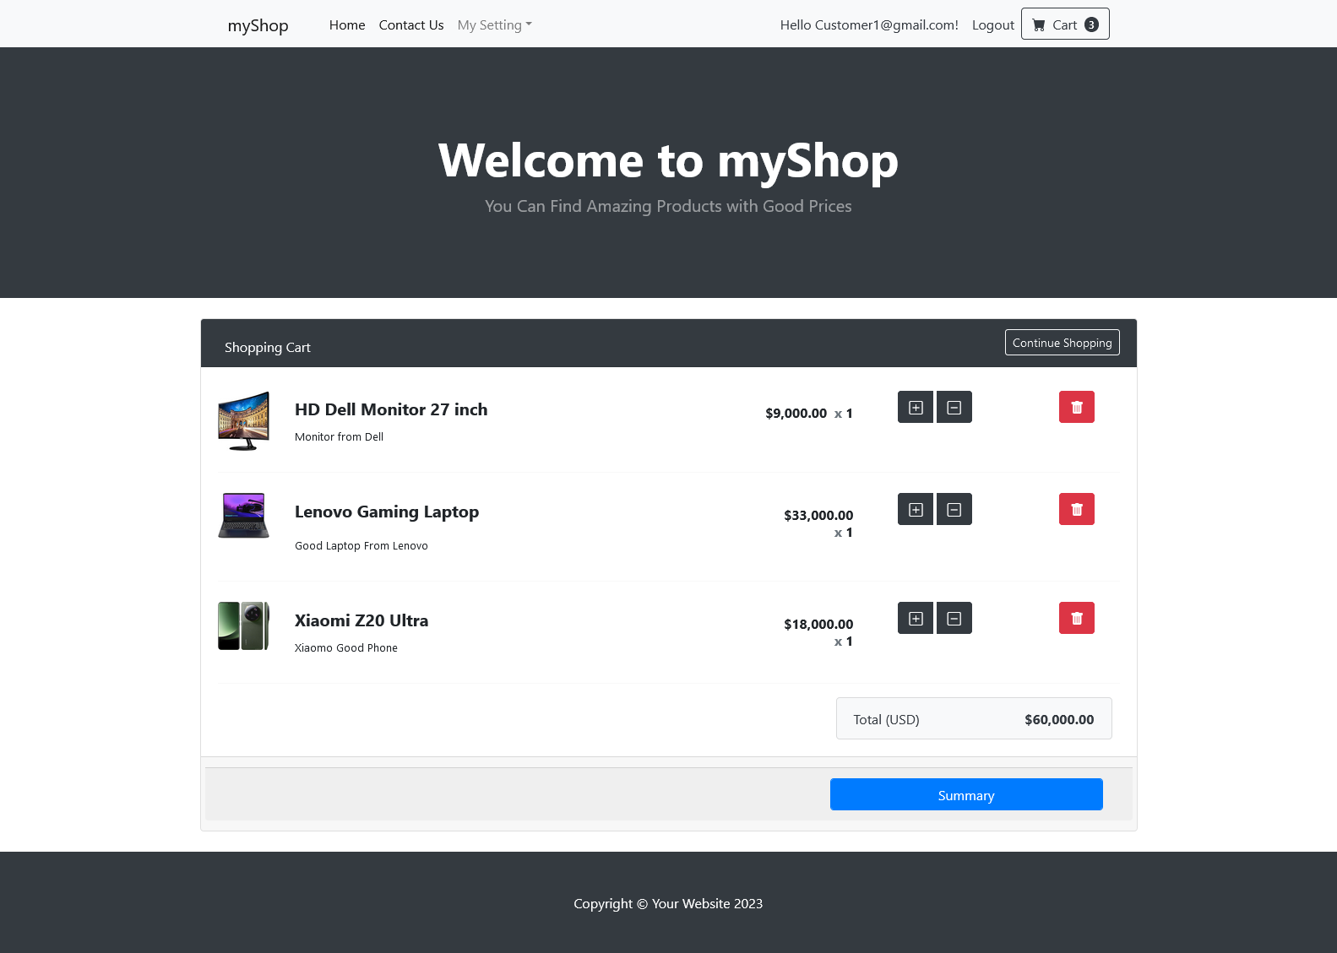This screenshot has width=1337, height=953.
Task: Click the Dell monitor product thumbnail
Action: (243, 420)
